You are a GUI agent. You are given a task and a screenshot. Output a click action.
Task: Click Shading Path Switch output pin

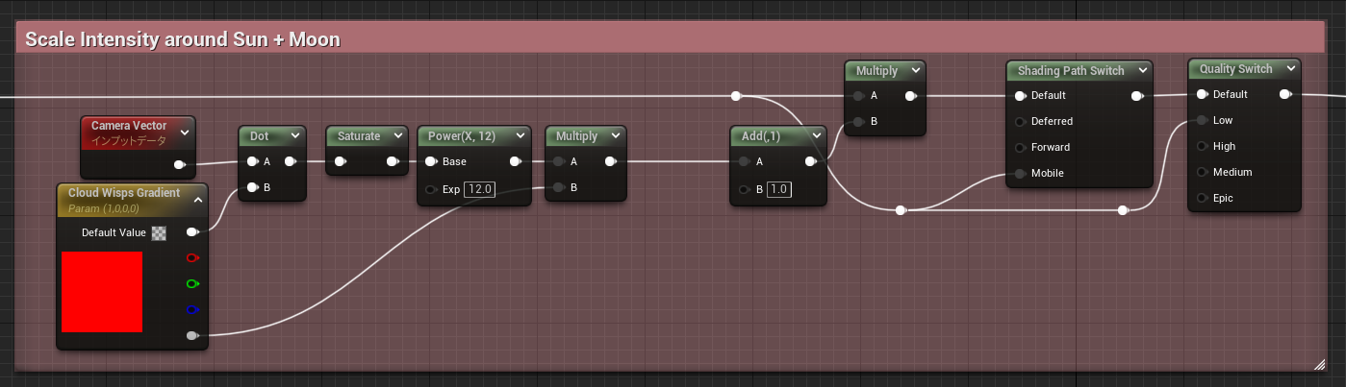tap(1137, 95)
